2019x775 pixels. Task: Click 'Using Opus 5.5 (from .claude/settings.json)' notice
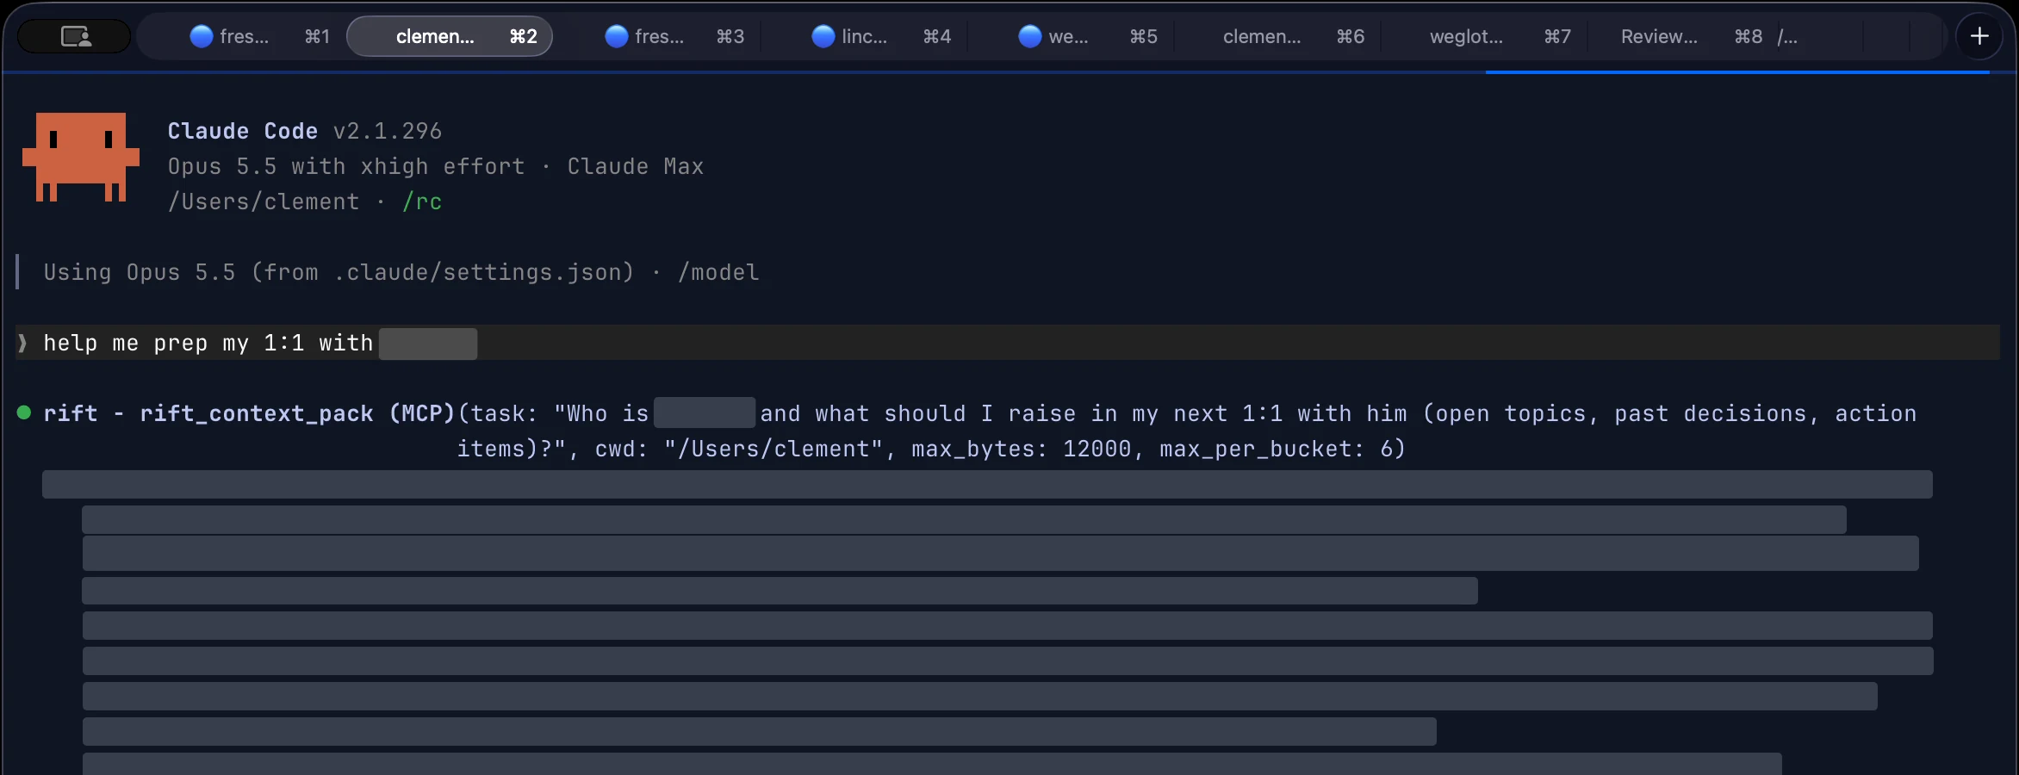(x=339, y=272)
